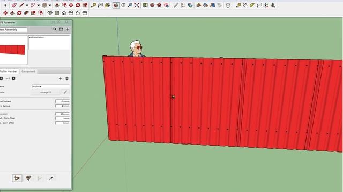Select Rotate tool in top toolbar
343x192 pixels.
coord(78,5)
